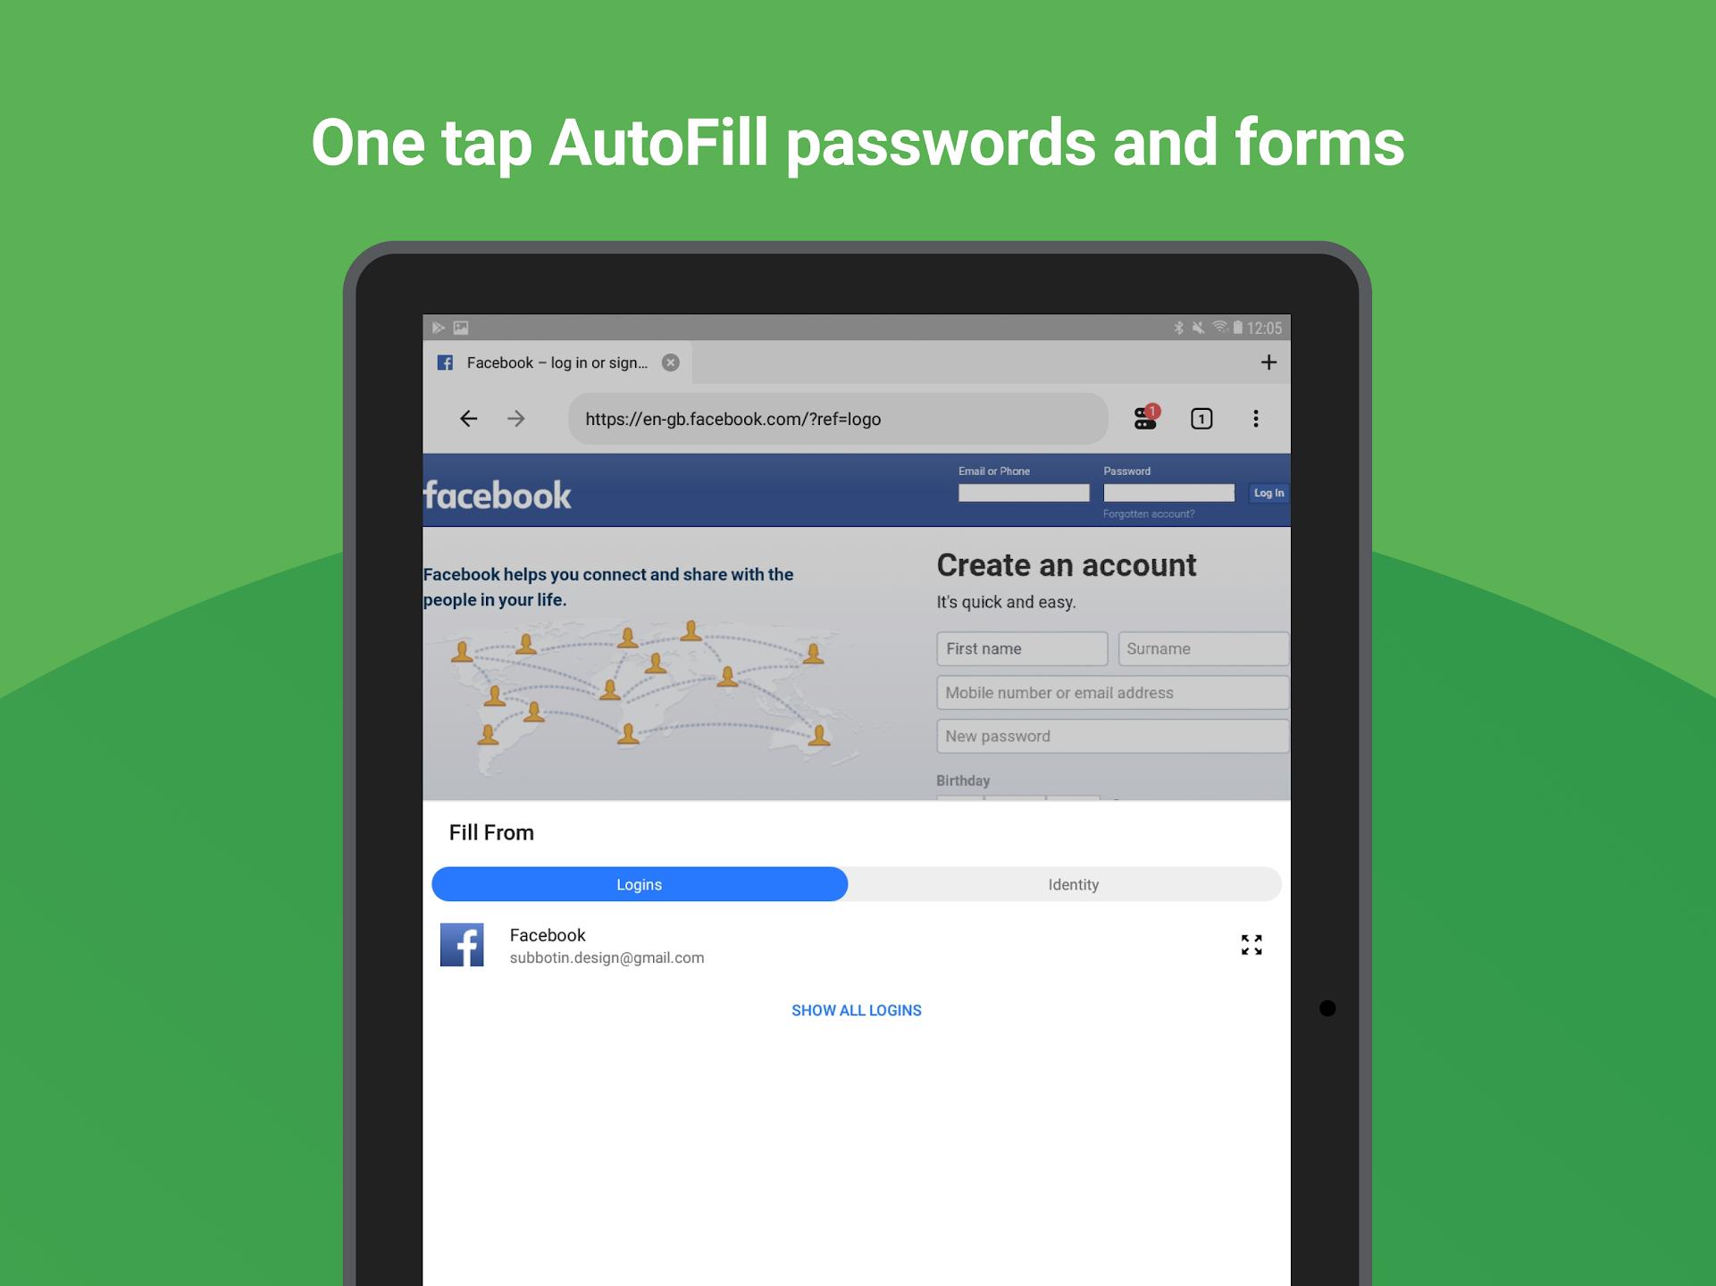The image size is (1716, 1286).
Task: Click SHOW ALL LOGINS link
Action: click(x=857, y=1010)
